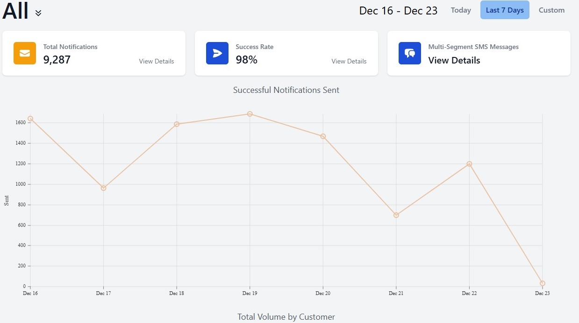The width and height of the screenshot is (579, 323).
Task: Click the Dec 23 lowest data point
Action: click(x=543, y=283)
